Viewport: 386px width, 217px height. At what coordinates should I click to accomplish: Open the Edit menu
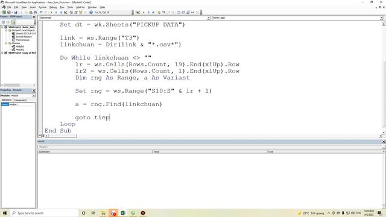[16, 7]
